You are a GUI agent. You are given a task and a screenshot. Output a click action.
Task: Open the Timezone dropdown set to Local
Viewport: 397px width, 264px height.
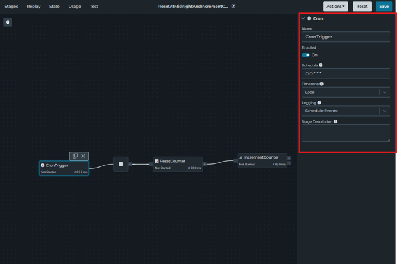tap(346, 92)
